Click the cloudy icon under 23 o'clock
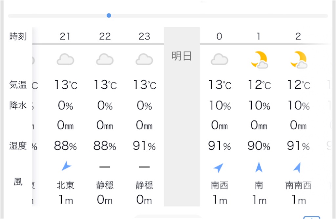The image size is (336, 219). 144,59
